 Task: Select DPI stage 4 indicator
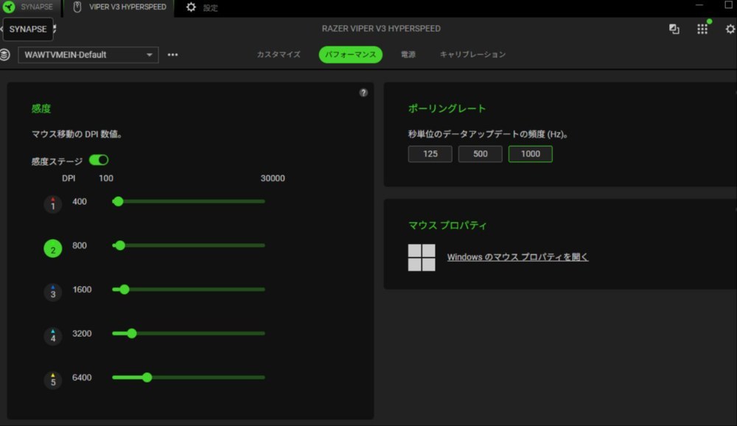[x=52, y=336]
